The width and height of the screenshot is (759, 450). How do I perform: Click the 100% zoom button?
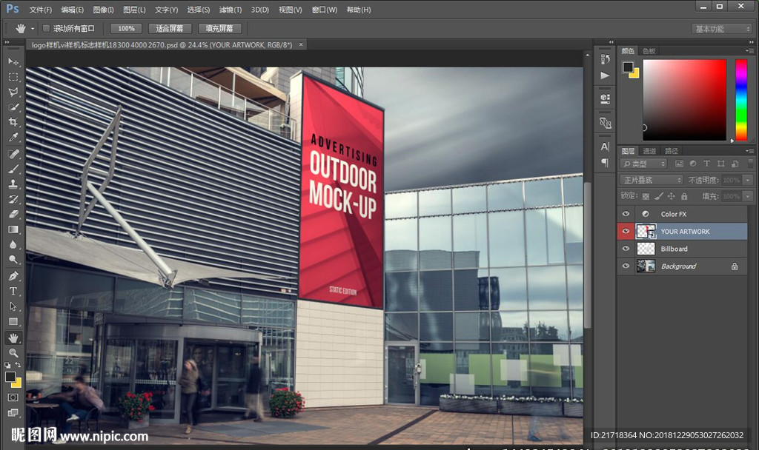click(126, 28)
